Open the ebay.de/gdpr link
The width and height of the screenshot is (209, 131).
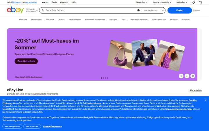point(179,109)
